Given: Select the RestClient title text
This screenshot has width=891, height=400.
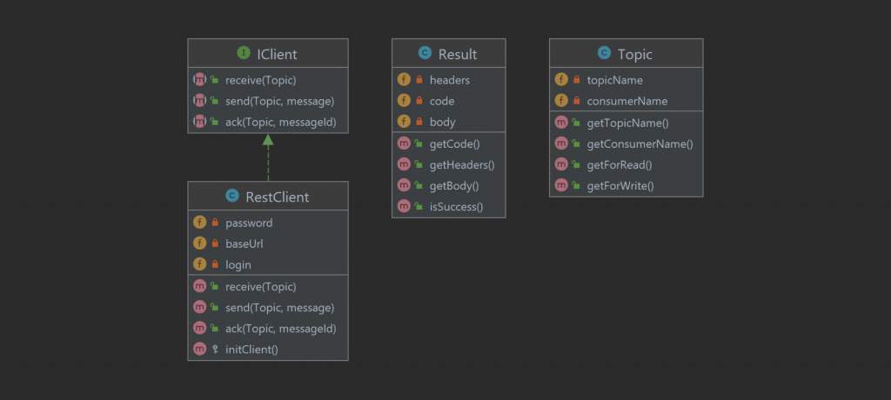Looking at the screenshot, I should pyautogui.click(x=278, y=197).
